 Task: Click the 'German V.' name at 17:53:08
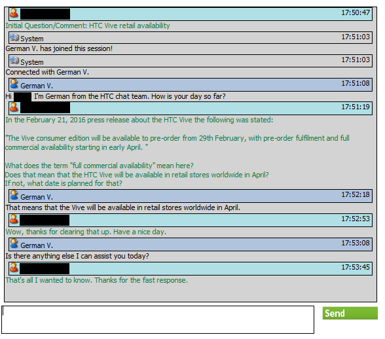coord(37,245)
